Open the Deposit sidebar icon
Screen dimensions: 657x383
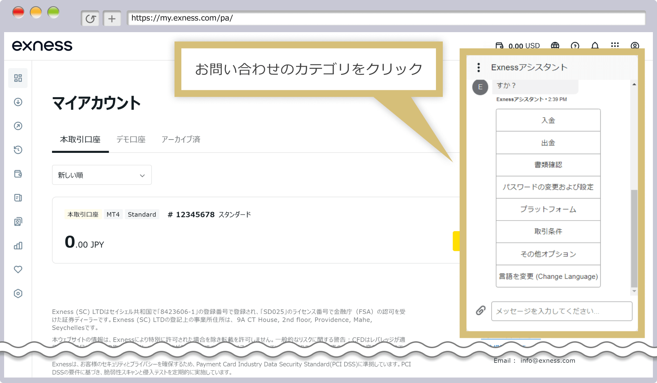click(x=18, y=102)
